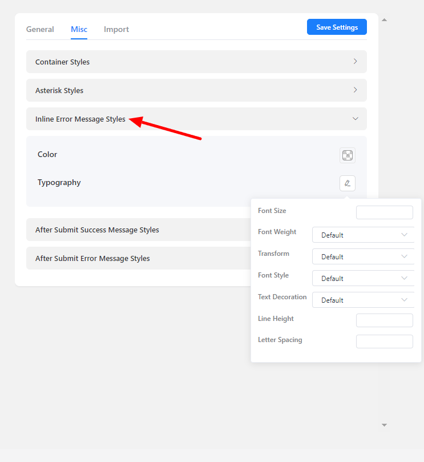
Task: Focus the Font Size input field
Action: pos(384,212)
